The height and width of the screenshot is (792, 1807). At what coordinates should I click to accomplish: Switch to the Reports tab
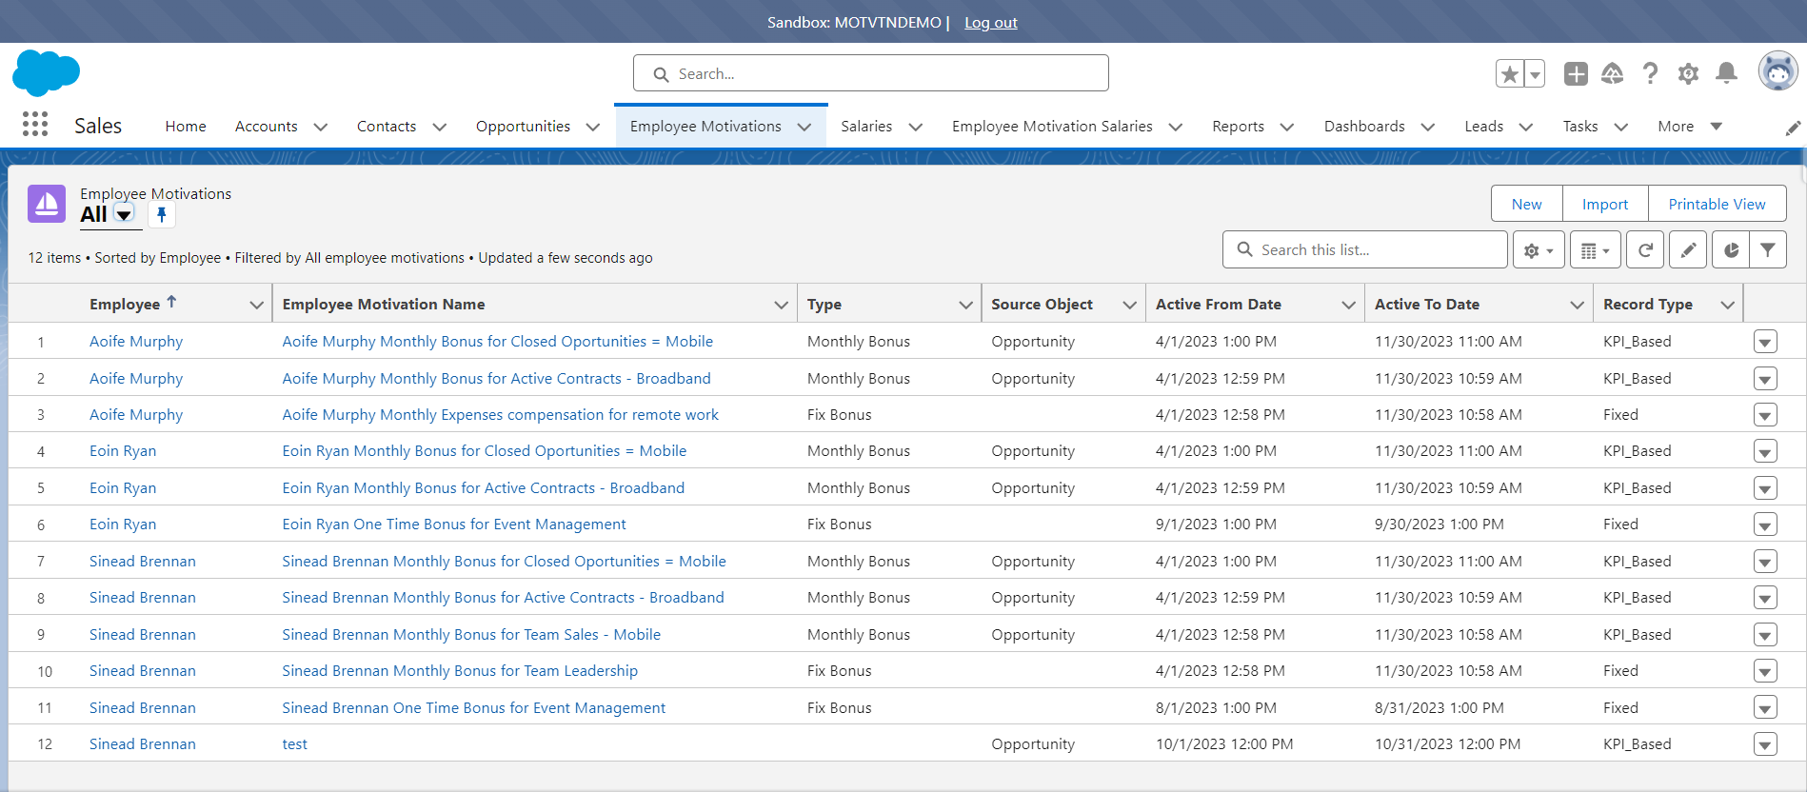tap(1238, 126)
